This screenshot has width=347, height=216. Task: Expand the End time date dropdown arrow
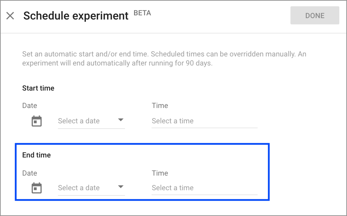tap(120, 187)
